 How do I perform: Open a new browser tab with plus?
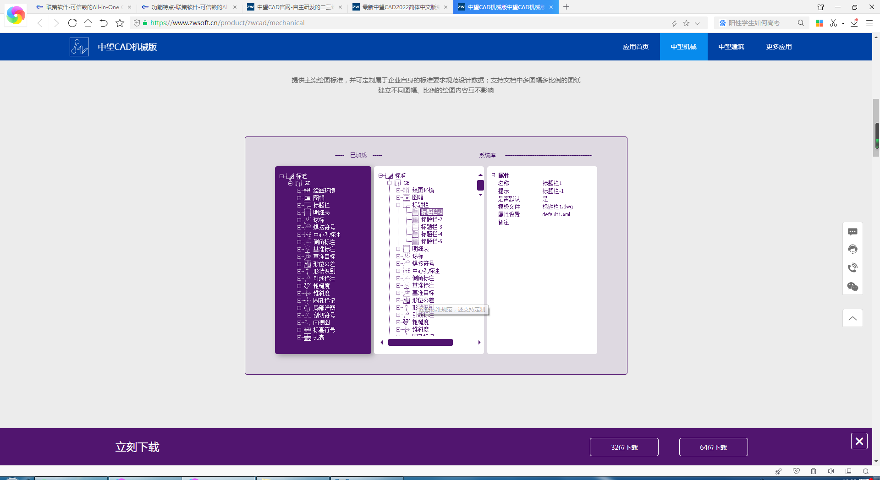[x=566, y=7]
